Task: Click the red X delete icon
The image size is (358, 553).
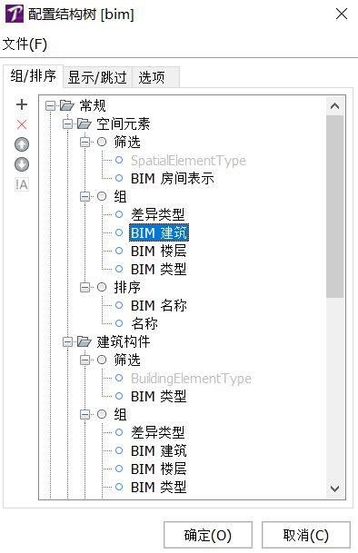Action: 22,124
